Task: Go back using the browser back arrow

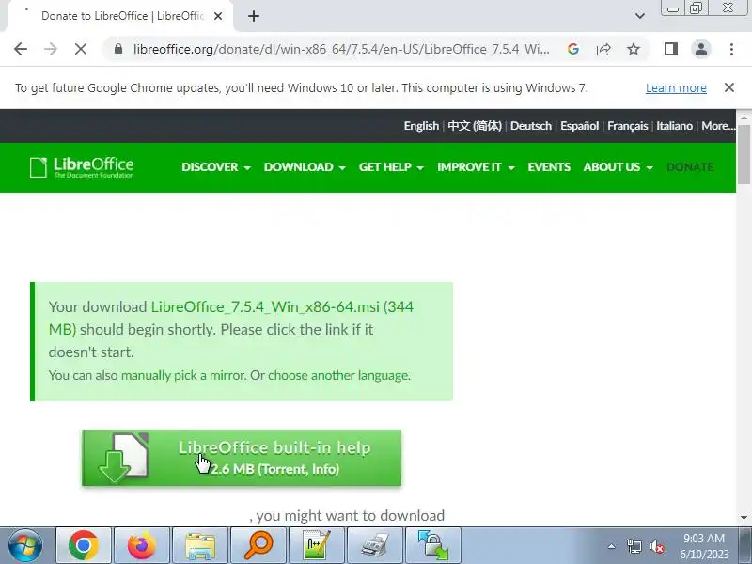Action: pyautogui.click(x=21, y=49)
